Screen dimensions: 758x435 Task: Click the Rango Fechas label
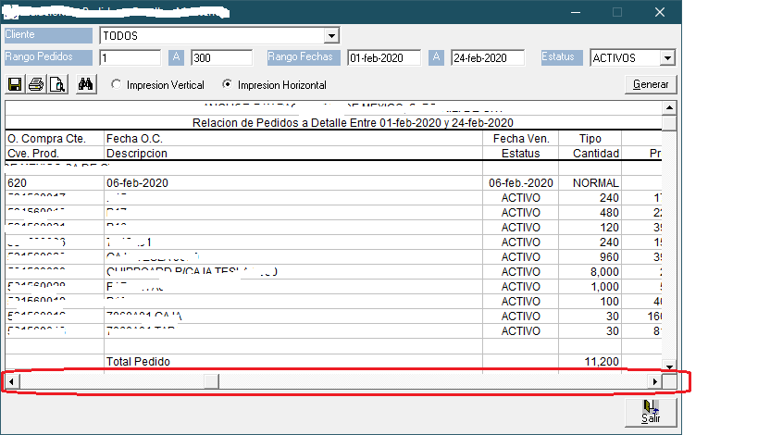pos(304,57)
